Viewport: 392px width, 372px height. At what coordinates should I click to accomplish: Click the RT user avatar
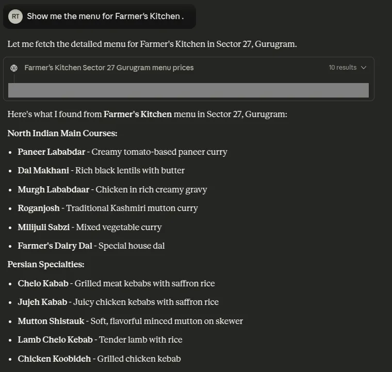[x=15, y=16]
